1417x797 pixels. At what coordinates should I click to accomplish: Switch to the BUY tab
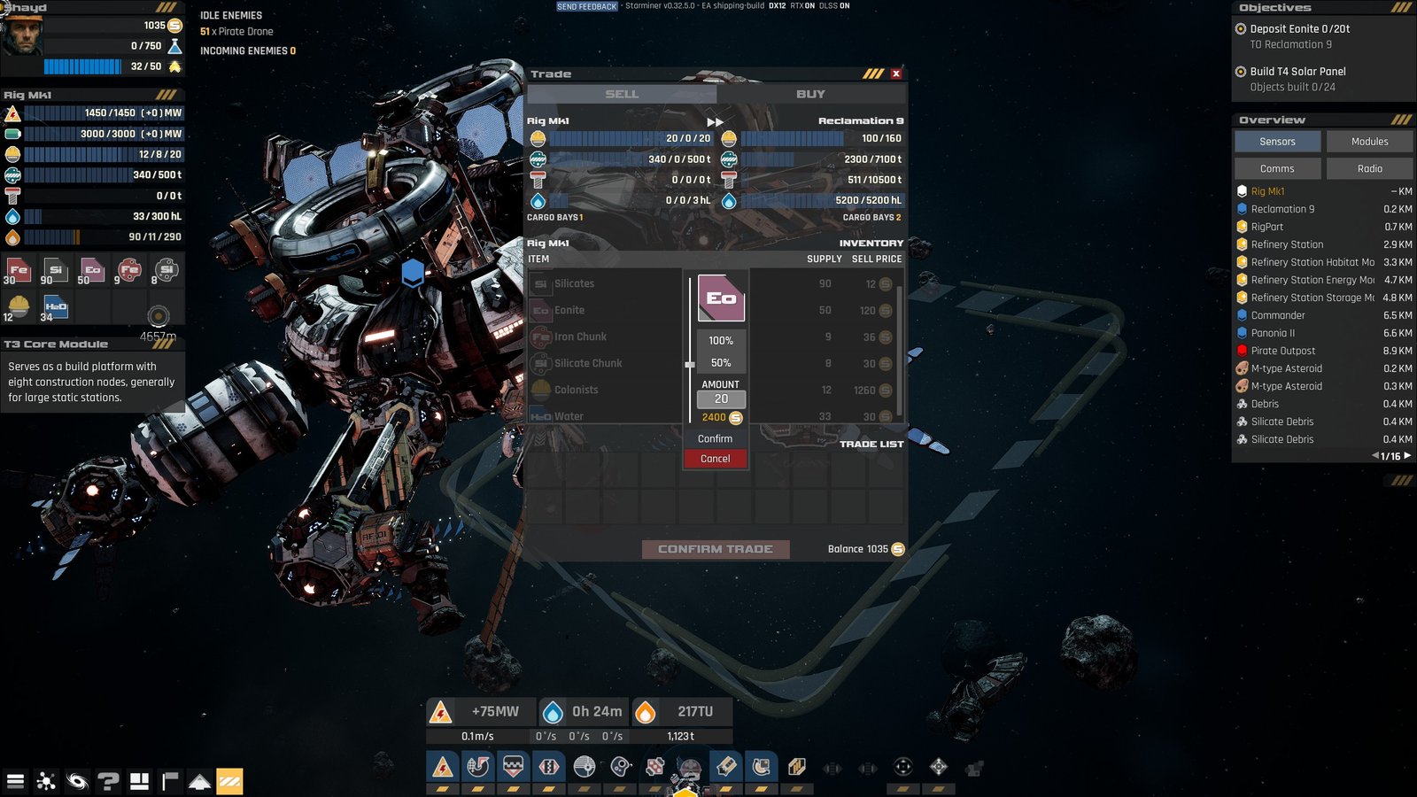[x=810, y=94]
